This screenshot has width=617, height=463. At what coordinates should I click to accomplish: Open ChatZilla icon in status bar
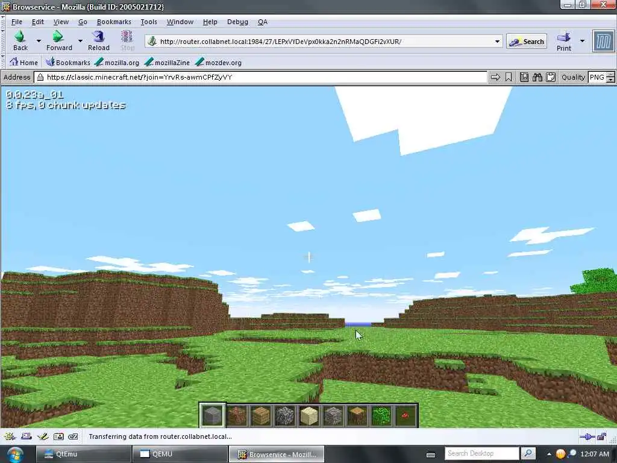pyautogui.click(x=73, y=436)
